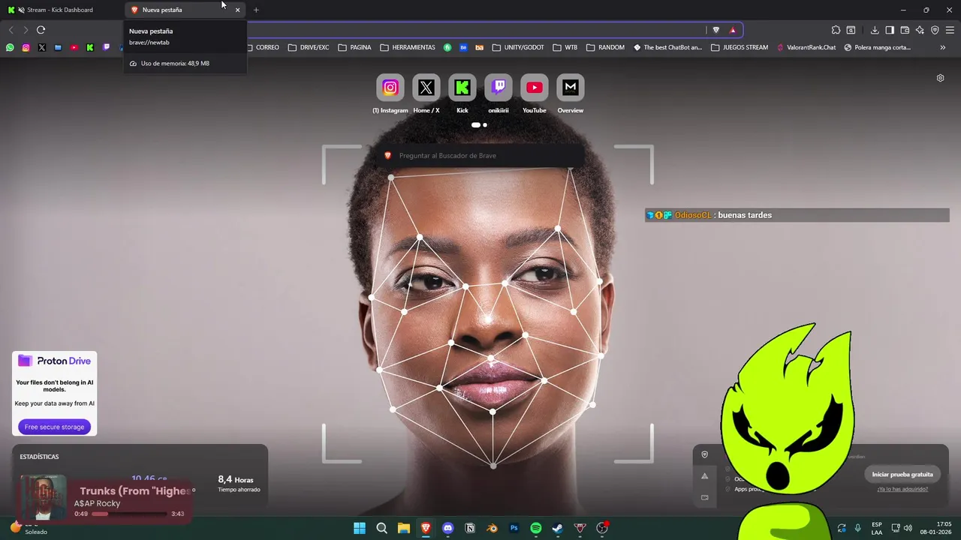Open the onikiirii Twitch shortcut tile

(x=499, y=88)
